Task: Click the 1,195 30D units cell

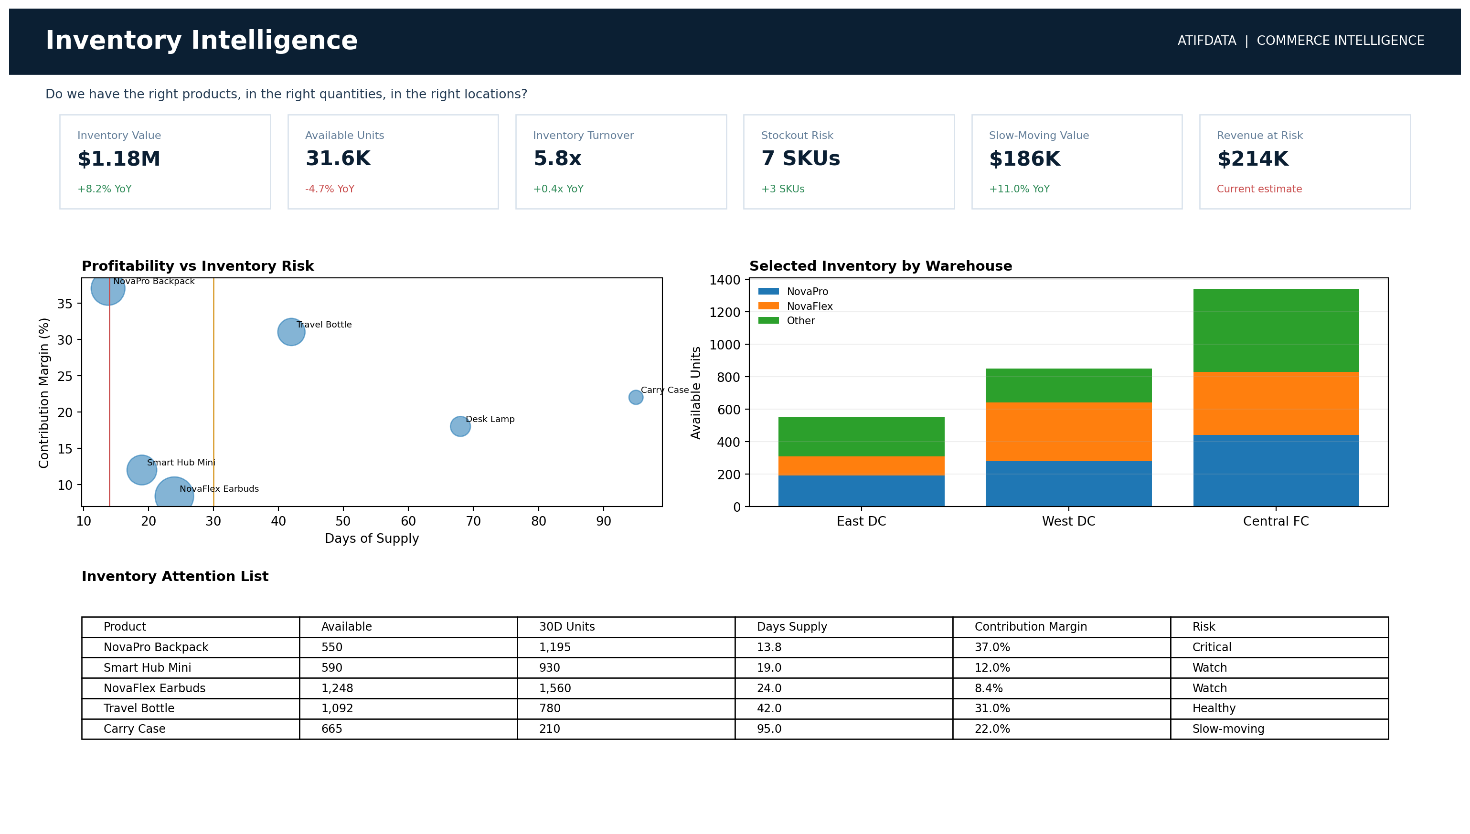Action: click(626, 647)
